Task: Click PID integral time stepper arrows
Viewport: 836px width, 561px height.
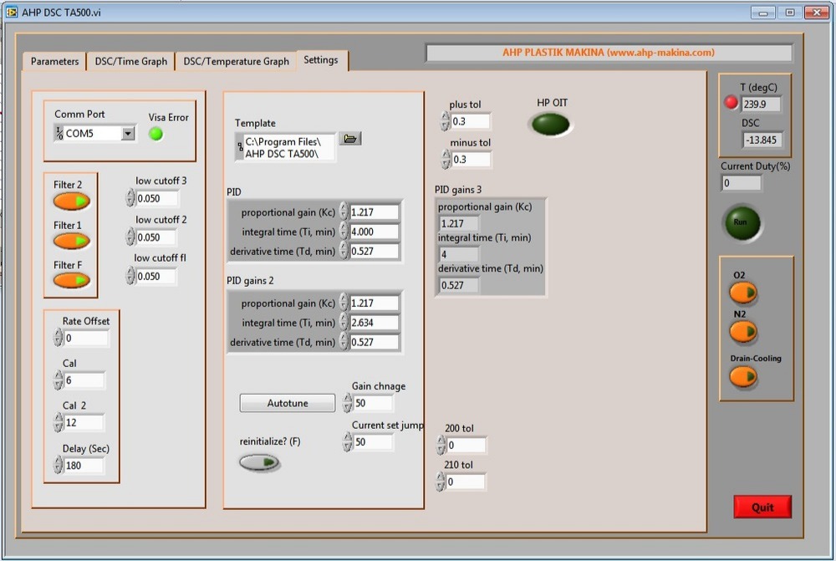Action: tap(344, 232)
